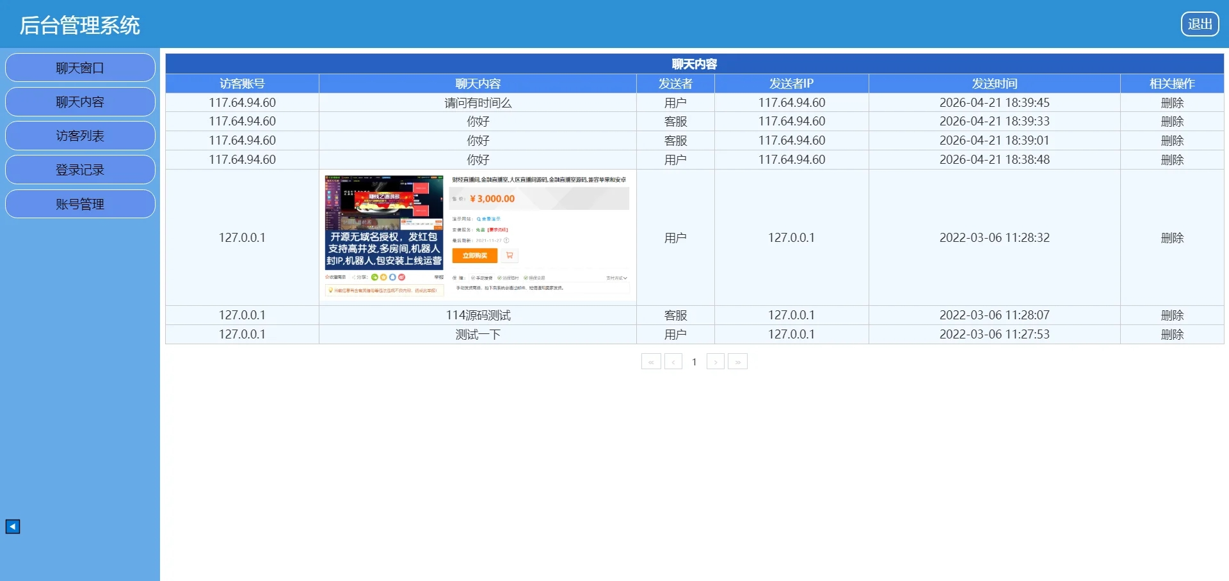The height and width of the screenshot is (581, 1229).
Task: Go to the next page of results
Action: click(716, 362)
